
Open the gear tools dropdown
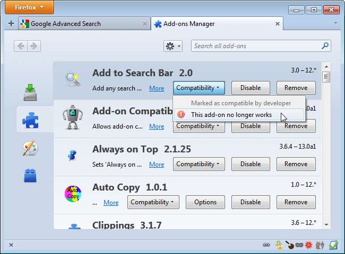[x=173, y=46]
